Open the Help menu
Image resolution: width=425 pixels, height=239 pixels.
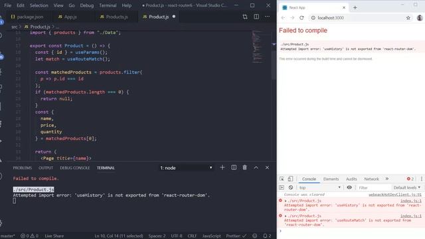click(x=127, y=5)
